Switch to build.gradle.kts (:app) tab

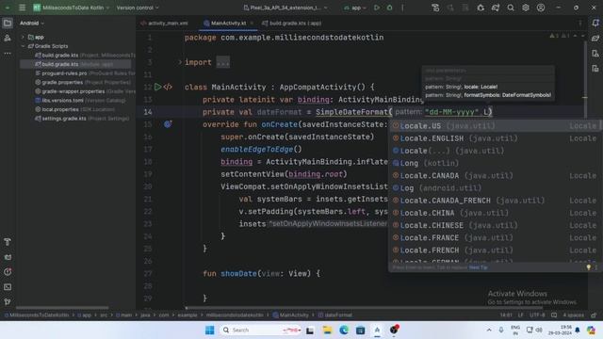click(x=291, y=23)
